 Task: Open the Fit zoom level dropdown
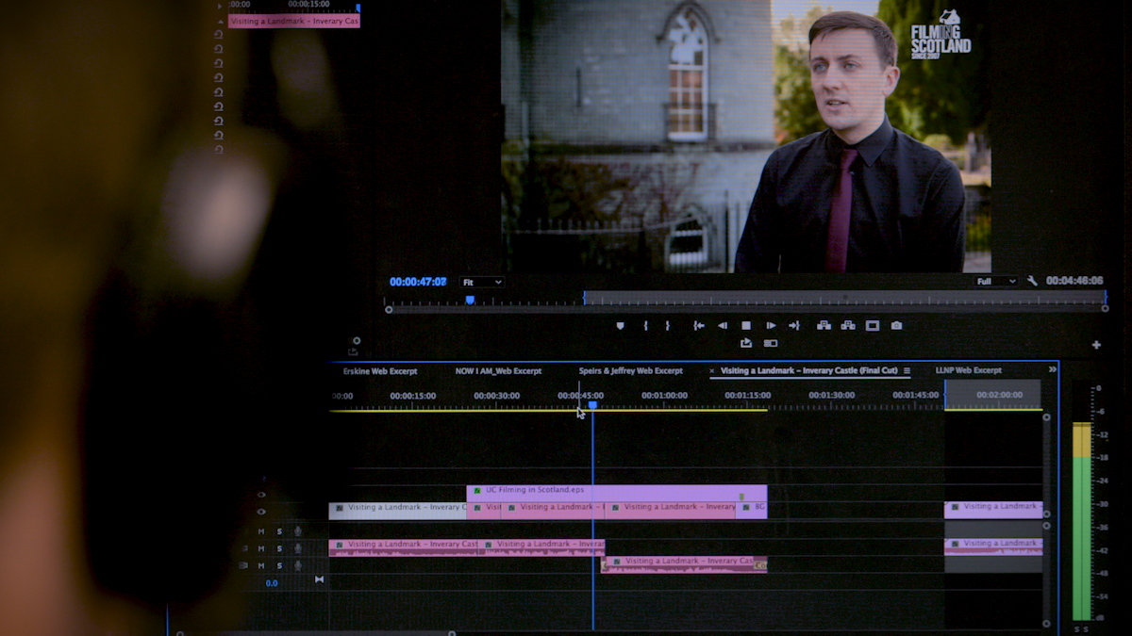481,283
